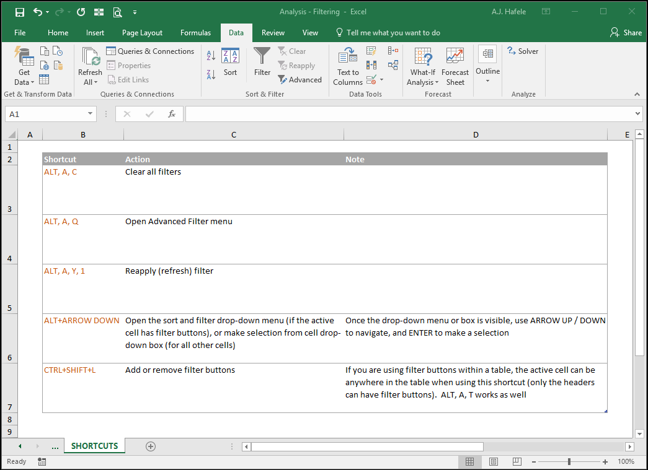Switch to the Home tab
This screenshot has width=648, height=470.
tap(58, 33)
